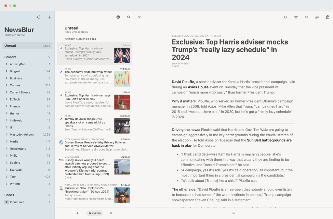
Task: Open 'The economy-wide bullwhip effect' article
Action: click(94, 77)
